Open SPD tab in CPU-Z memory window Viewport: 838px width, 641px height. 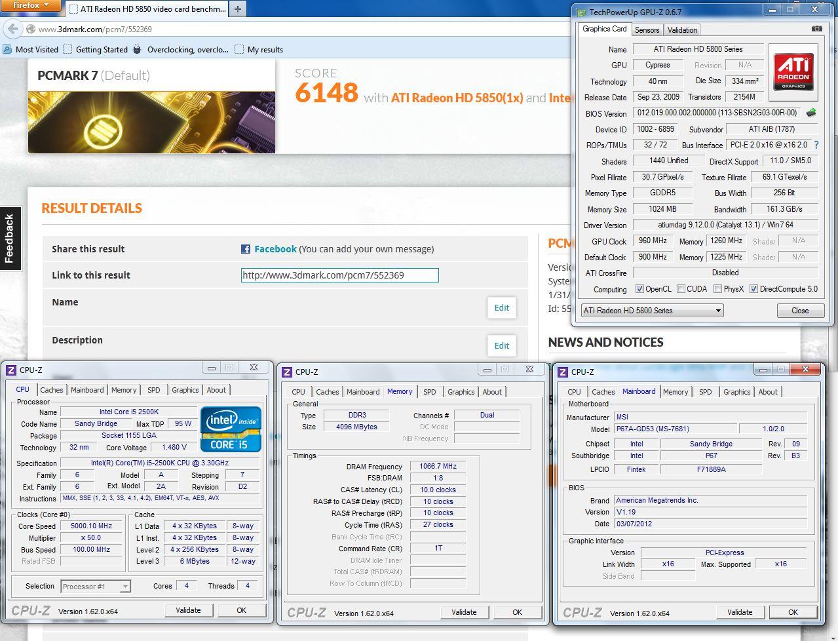(429, 392)
